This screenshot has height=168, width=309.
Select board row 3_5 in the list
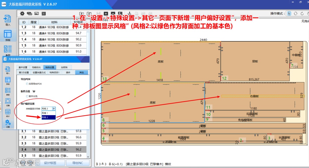tap(53, 156)
